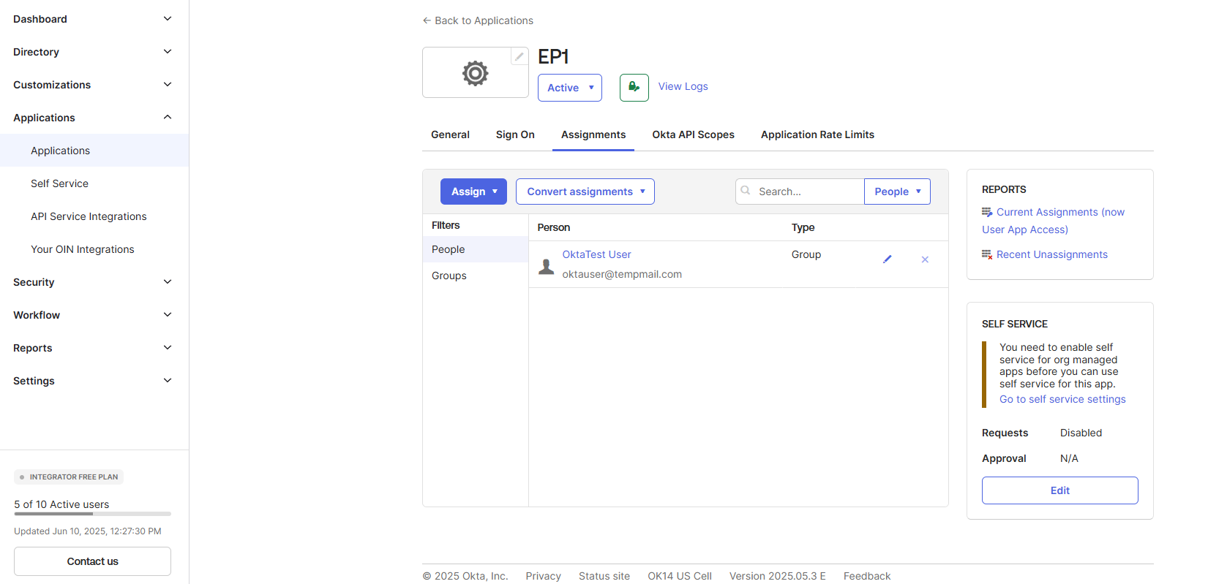Click the edit logo pencil icon
Image resolution: width=1208 pixels, height=584 pixels.
tap(519, 56)
